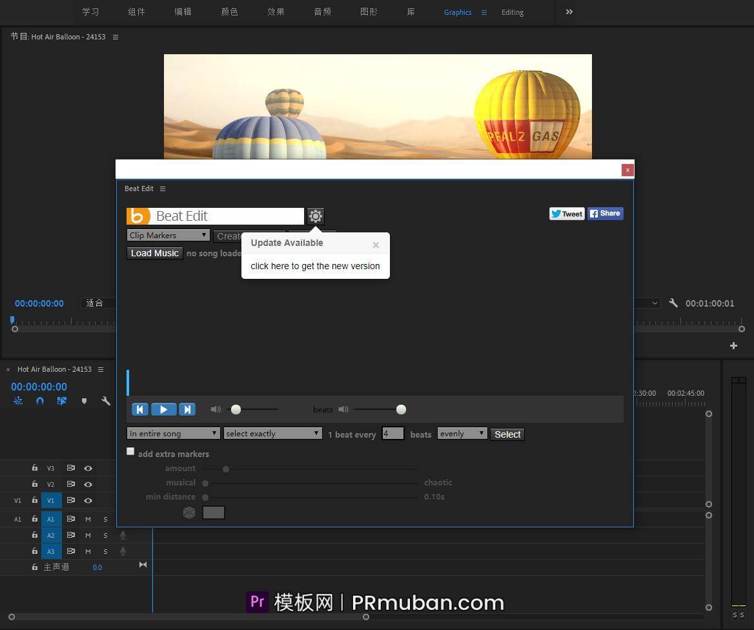Toggle visibility of track V3
Viewport: 754px width, 630px height.
[88, 468]
